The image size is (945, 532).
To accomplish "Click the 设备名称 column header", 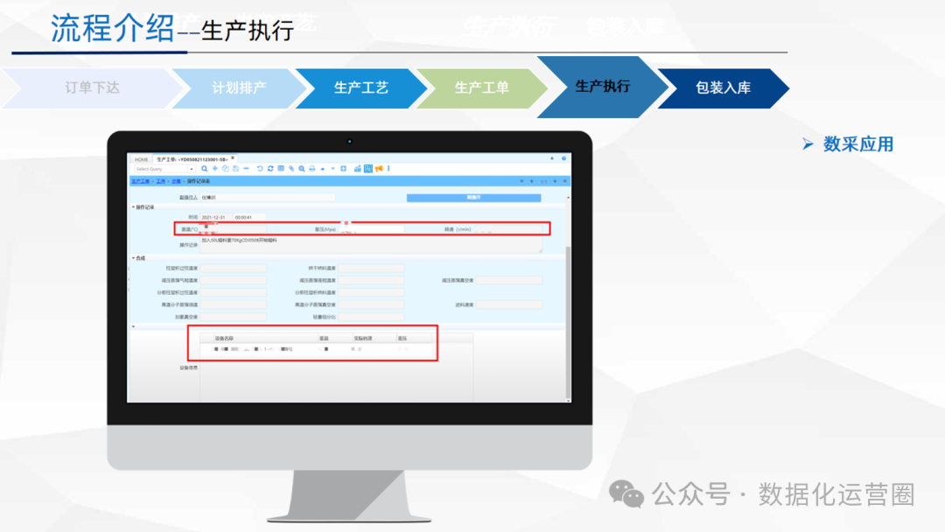I will [x=265, y=338].
